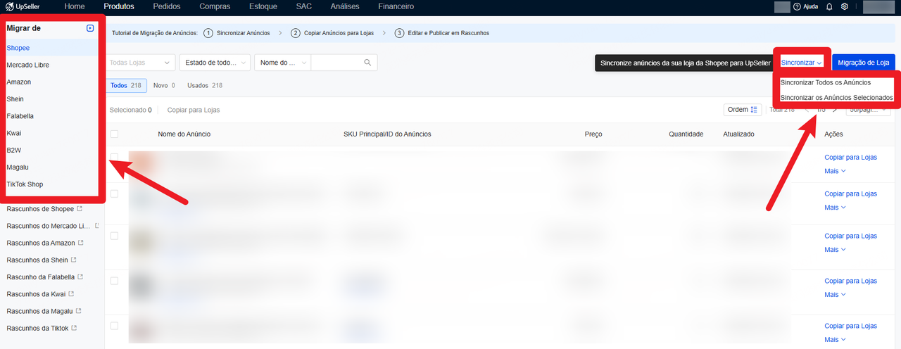Open external link icon for Rascunho da Falabella
Image resolution: width=901 pixels, height=349 pixels.
81,277
